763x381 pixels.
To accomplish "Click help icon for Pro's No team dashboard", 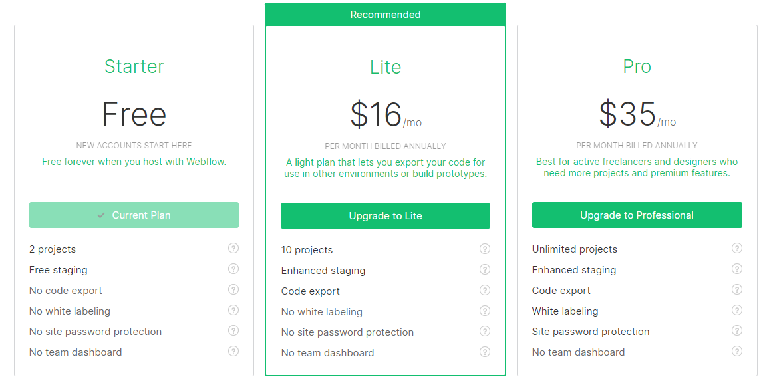I will [x=737, y=351].
